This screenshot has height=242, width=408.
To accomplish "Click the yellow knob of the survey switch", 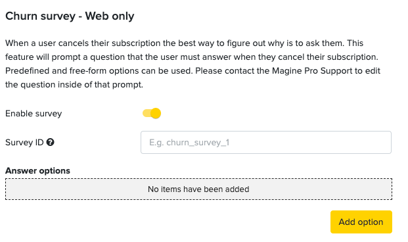I will [x=156, y=113].
